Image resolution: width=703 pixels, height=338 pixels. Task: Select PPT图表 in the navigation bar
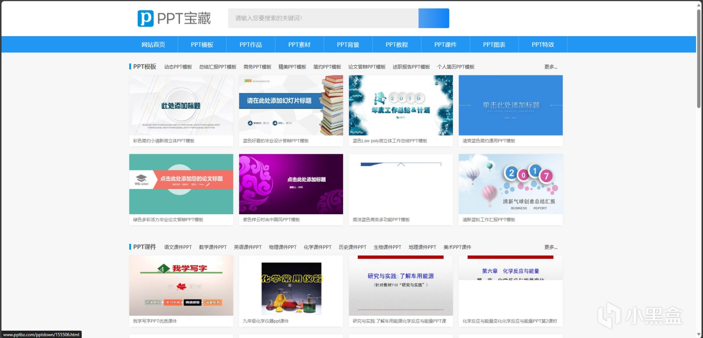[494, 45]
